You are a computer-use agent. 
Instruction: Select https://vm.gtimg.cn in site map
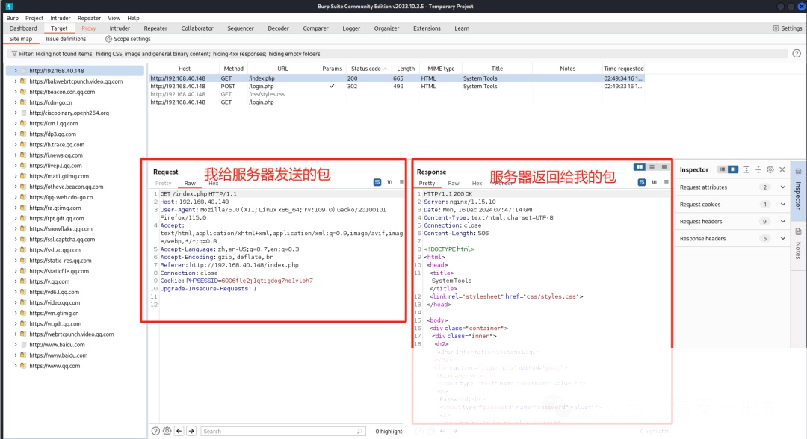click(x=54, y=313)
